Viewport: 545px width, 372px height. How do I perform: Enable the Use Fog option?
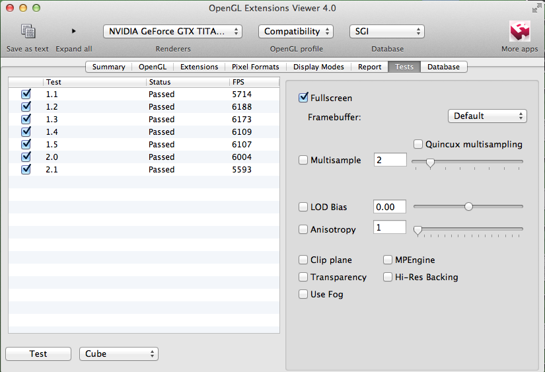tap(303, 294)
